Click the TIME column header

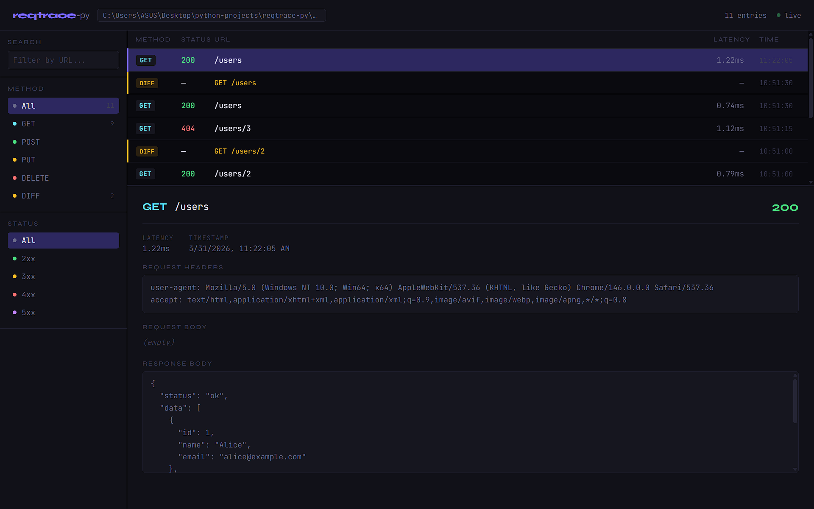coord(769,39)
